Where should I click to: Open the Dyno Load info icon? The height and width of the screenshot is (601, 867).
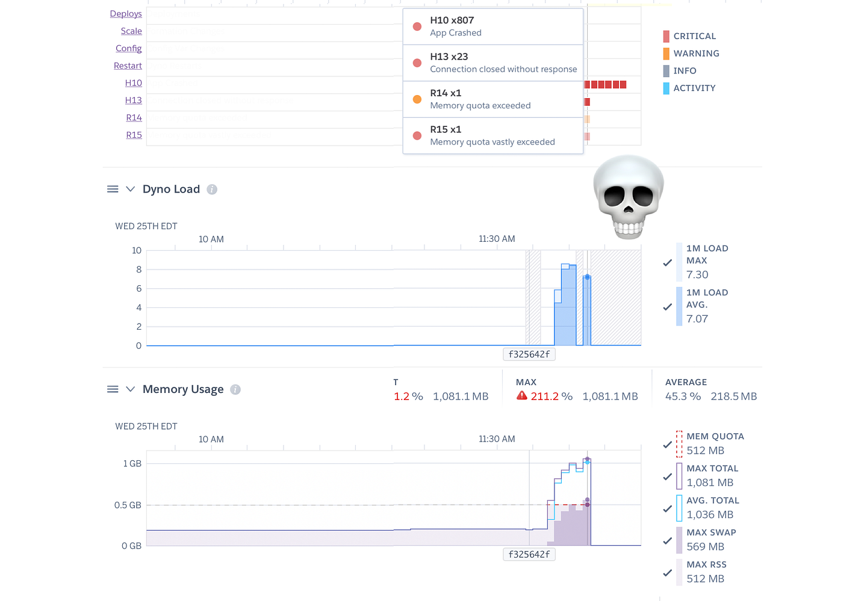(x=212, y=190)
